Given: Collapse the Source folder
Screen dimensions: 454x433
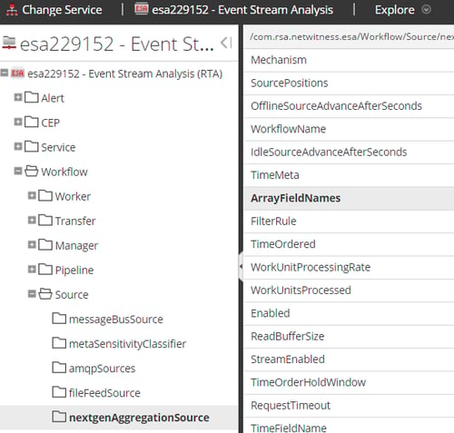Looking at the screenshot, I should coord(32,293).
